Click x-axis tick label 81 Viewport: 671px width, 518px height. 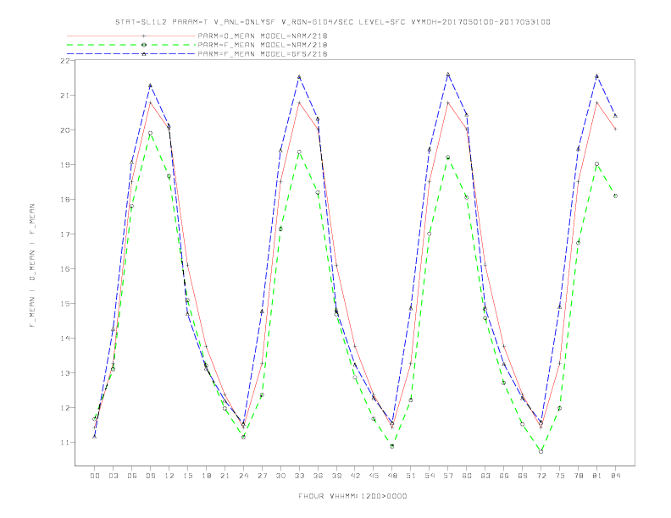point(597,476)
